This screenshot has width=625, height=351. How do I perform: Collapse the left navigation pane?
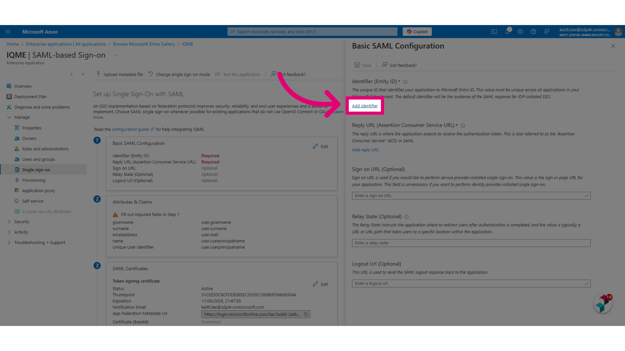[83, 74]
